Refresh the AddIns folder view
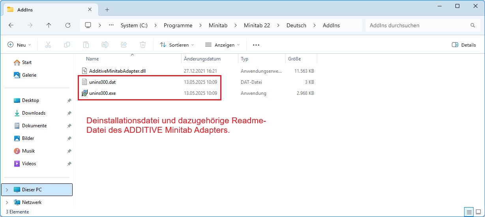485x217 pixels. pyautogui.click(x=68, y=25)
